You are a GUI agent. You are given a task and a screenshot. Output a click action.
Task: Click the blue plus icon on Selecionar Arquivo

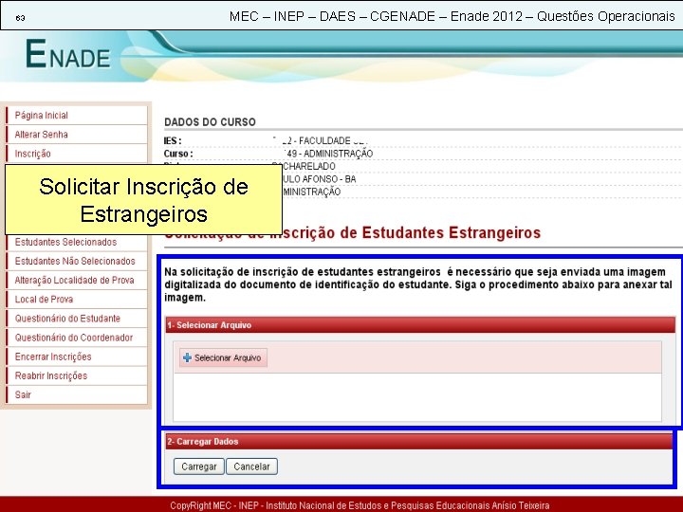187,357
